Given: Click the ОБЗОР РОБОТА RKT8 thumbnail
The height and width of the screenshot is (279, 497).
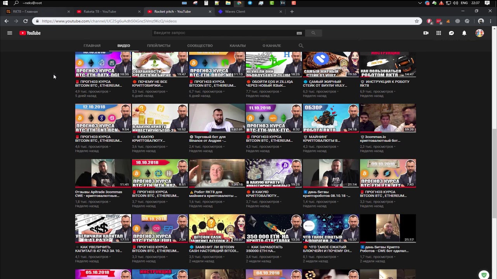Looking at the screenshot, I should point(331,118).
